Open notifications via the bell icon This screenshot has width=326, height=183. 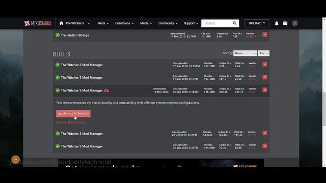pos(277,23)
